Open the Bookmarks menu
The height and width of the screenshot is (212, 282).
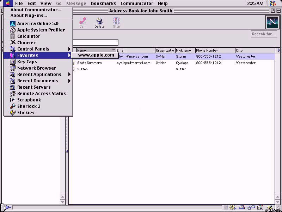pos(103,4)
